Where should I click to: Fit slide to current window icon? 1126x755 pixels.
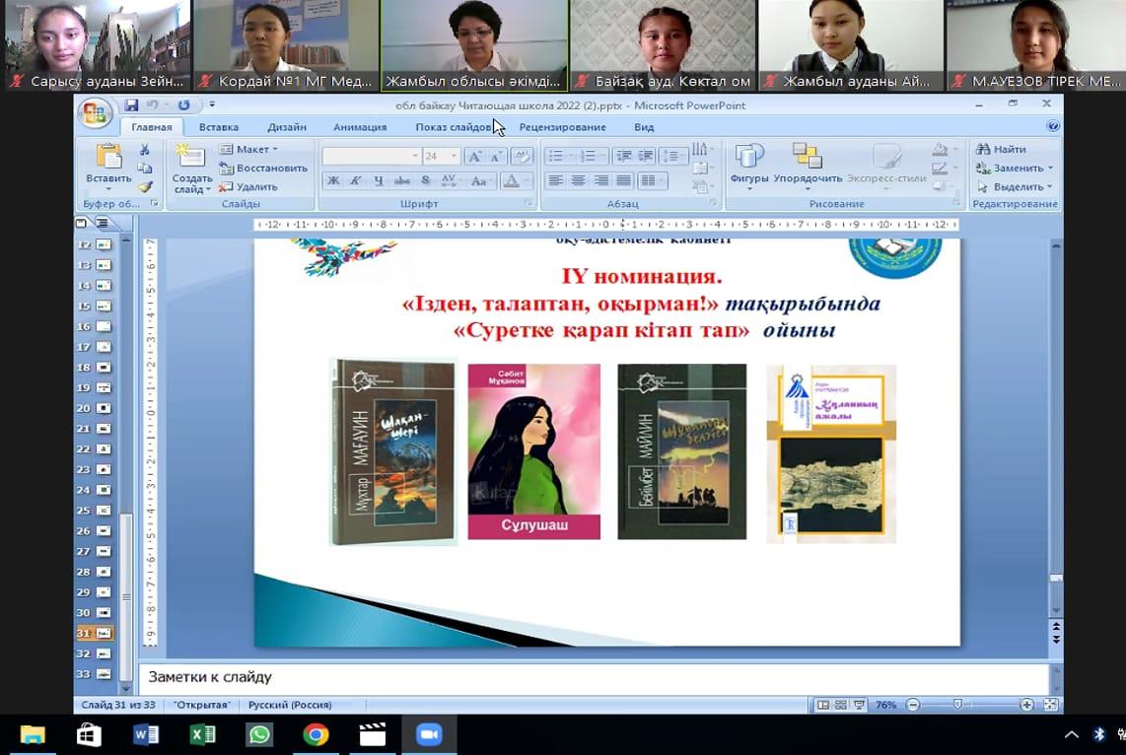tap(1051, 705)
